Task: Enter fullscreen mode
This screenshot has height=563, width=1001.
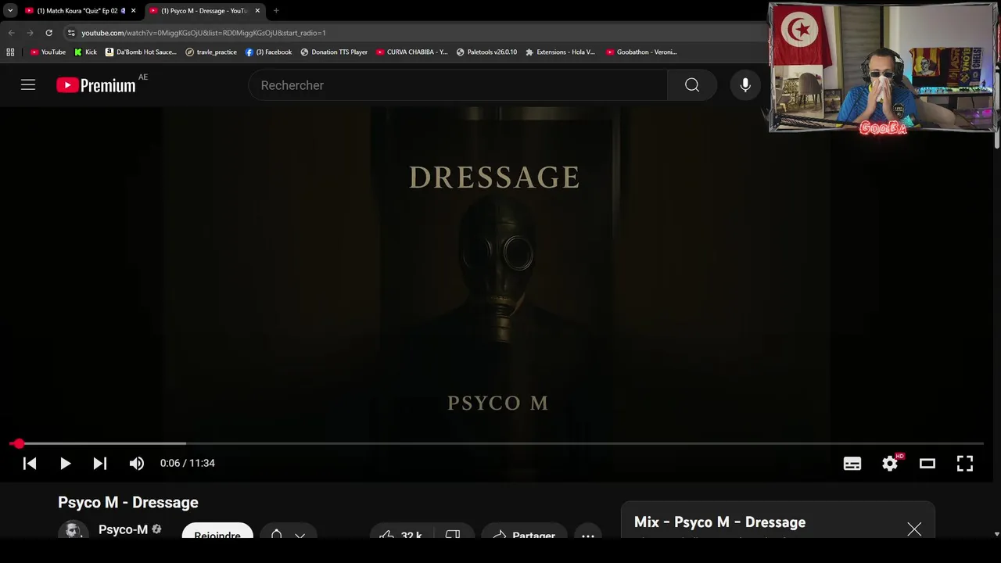Action: point(965,464)
